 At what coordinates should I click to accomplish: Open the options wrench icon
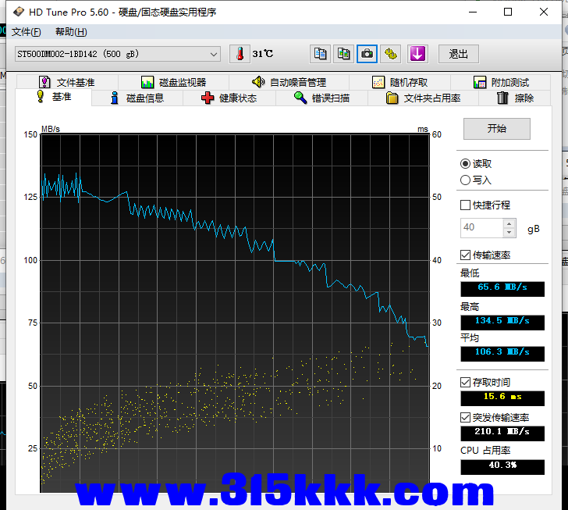pos(391,54)
